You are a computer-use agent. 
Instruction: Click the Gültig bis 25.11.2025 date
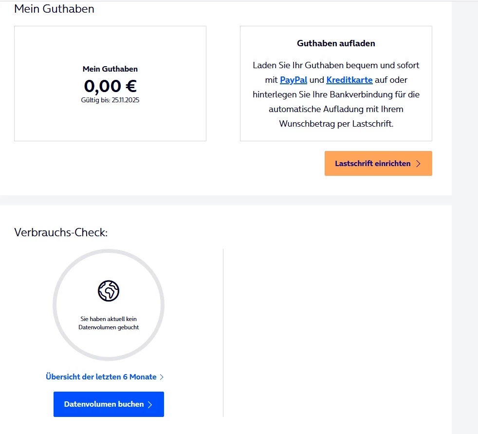[x=110, y=100]
